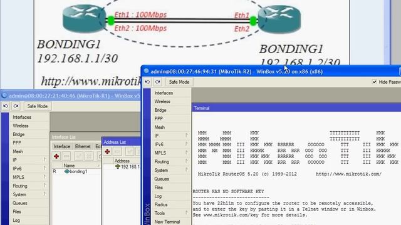
Task: Click left router icon in network diagram
Action: click(85, 19)
